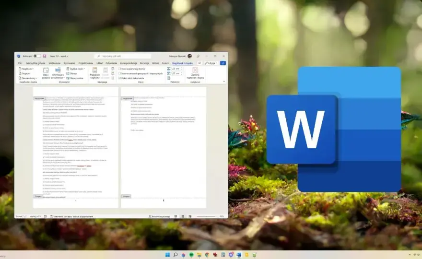Click the zoom slider in status bar
Viewport: 422px width, 259px height.
click(206, 216)
